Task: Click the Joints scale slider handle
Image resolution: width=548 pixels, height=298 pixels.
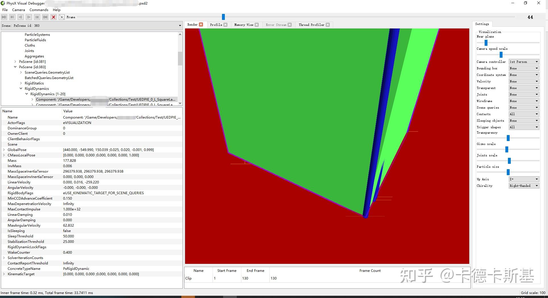Action: coord(509,161)
